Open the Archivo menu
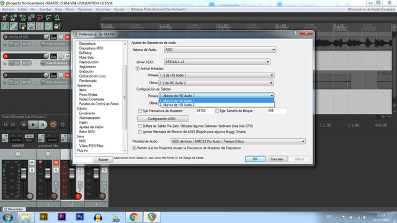Screen dimensions: 397x223 [8, 9]
